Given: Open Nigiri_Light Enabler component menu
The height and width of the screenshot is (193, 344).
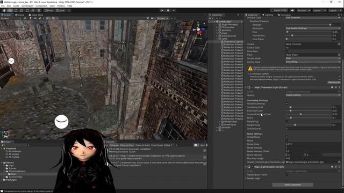Looking at the screenshot, I should coord(339,167).
